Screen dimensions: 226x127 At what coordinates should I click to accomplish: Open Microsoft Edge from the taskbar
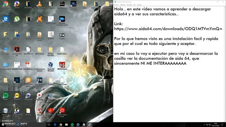point(55,125)
